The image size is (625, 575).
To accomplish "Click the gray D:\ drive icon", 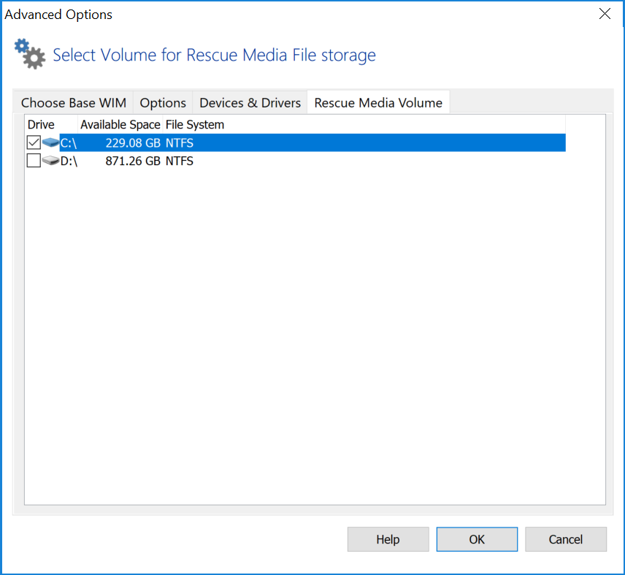I will (50, 161).
